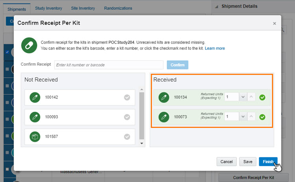Viewport: 295px width, 182px height.
Task: Mark kit 100142 as received with checkmark
Action: coord(127,97)
